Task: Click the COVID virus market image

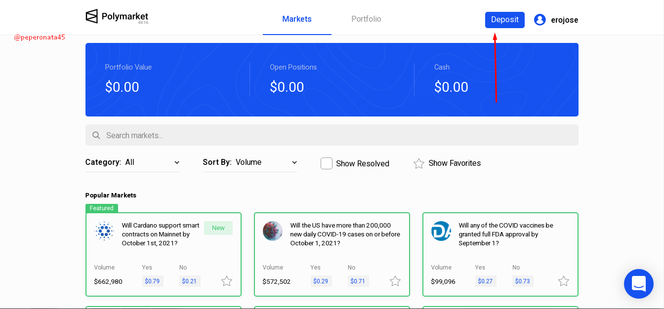Action: point(273,231)
